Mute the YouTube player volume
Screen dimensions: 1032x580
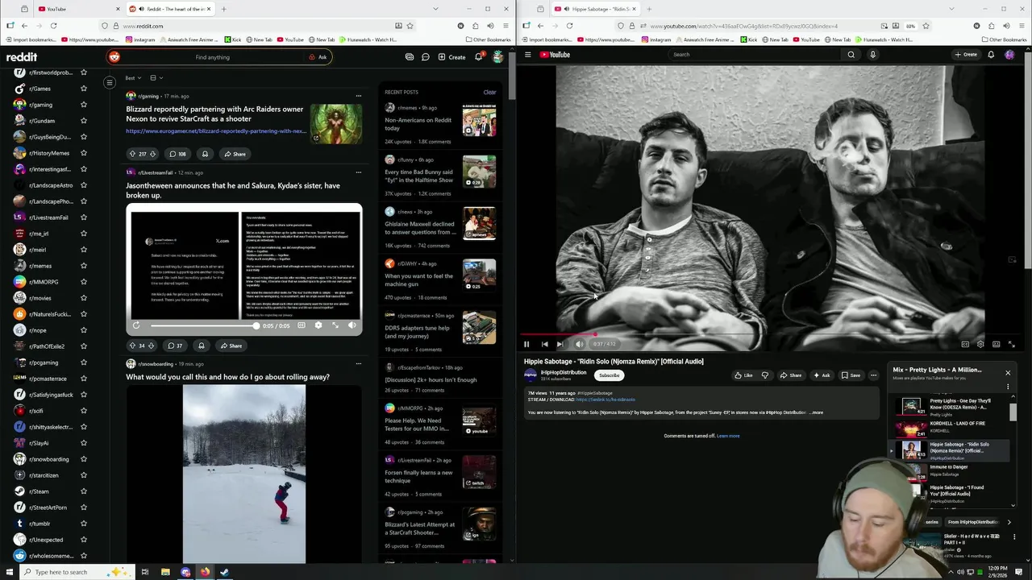(x=579, y=344)
